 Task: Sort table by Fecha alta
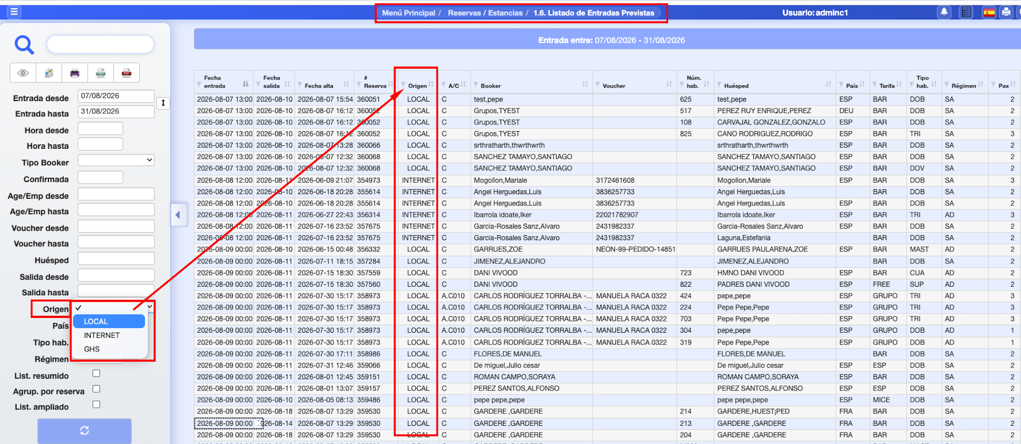point(347,84)
